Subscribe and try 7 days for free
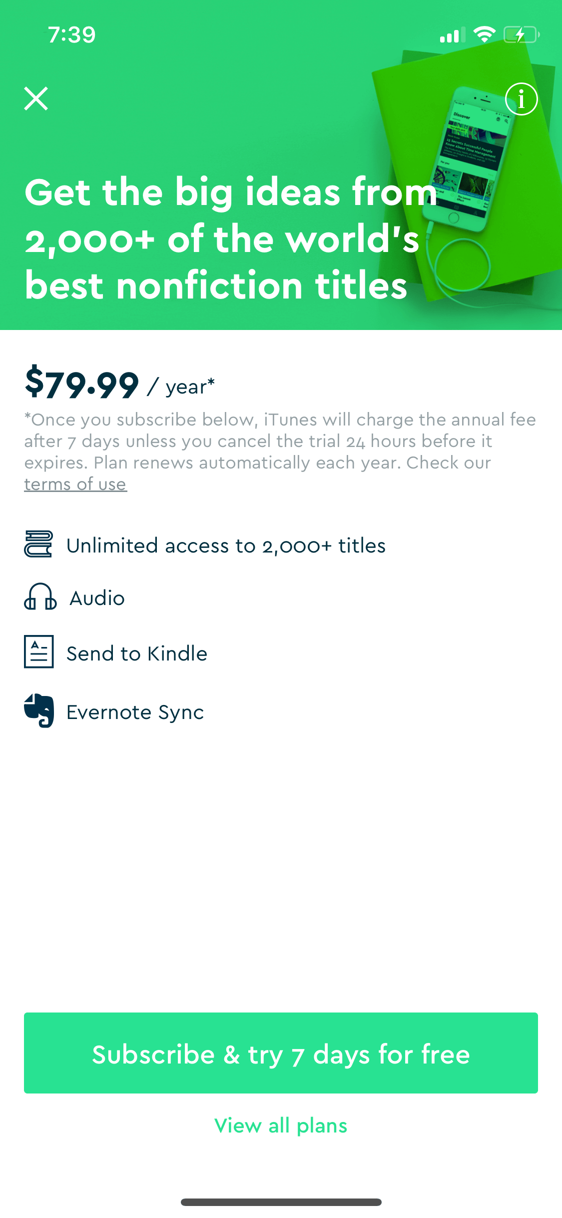562x1218 pixels. click(x=281, y=1053)
